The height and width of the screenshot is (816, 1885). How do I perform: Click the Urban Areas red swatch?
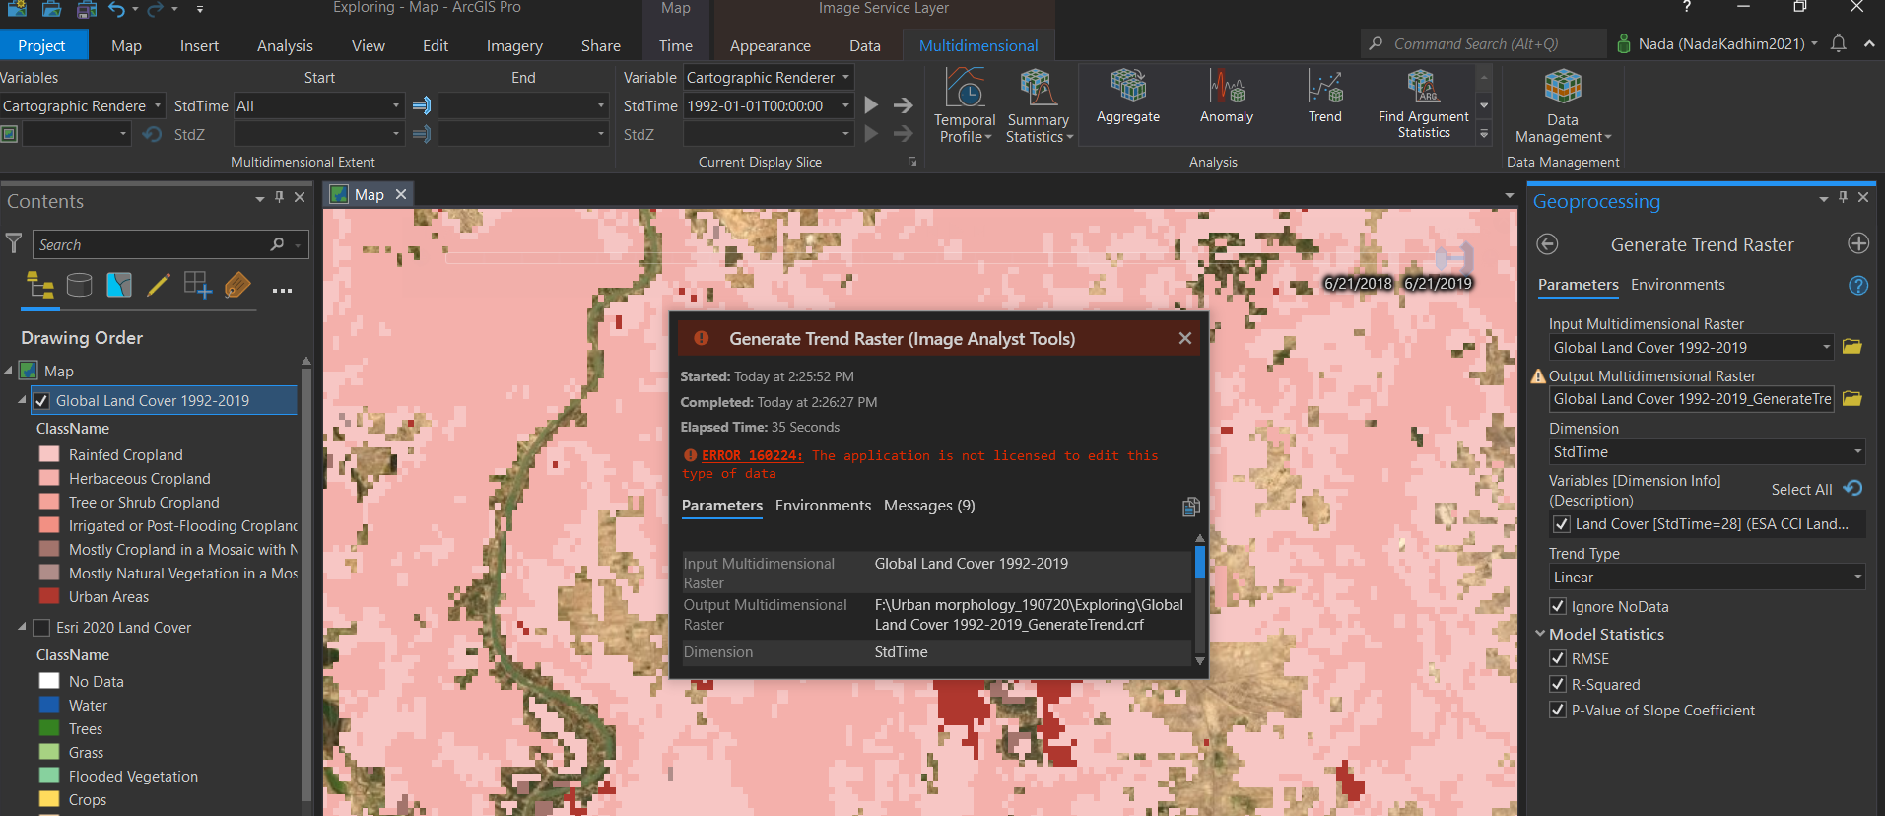click(x=49, y=596)
